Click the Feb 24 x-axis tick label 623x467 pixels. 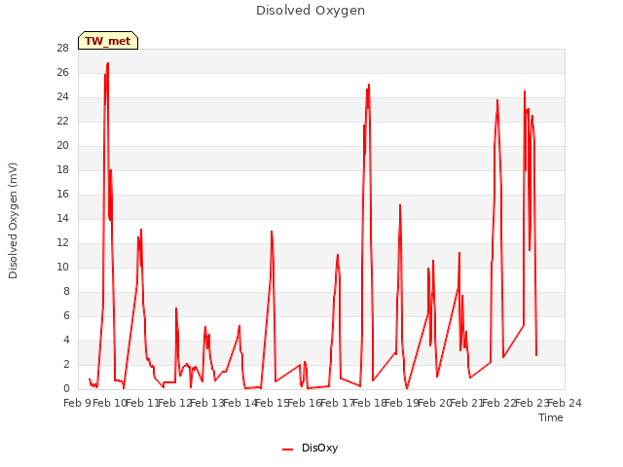pyautogui.click(x=565, y=403)
